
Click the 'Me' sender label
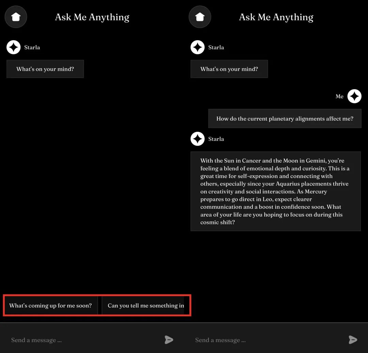(x=339, y=96)
